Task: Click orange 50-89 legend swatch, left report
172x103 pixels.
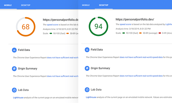Action: tap(68, 33)
